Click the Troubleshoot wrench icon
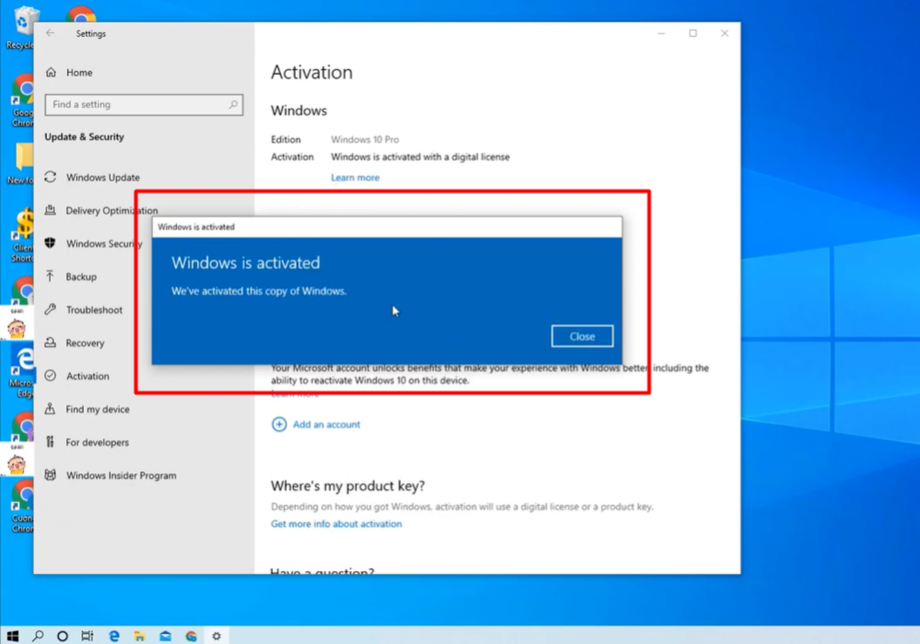This screenshot has width=920, height=644. pos(50,310)
